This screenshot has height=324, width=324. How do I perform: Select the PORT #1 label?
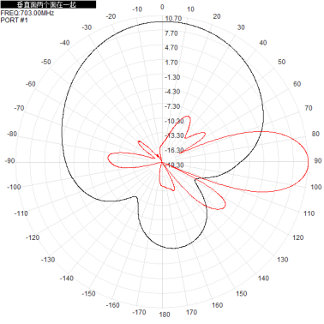(15, 20)
